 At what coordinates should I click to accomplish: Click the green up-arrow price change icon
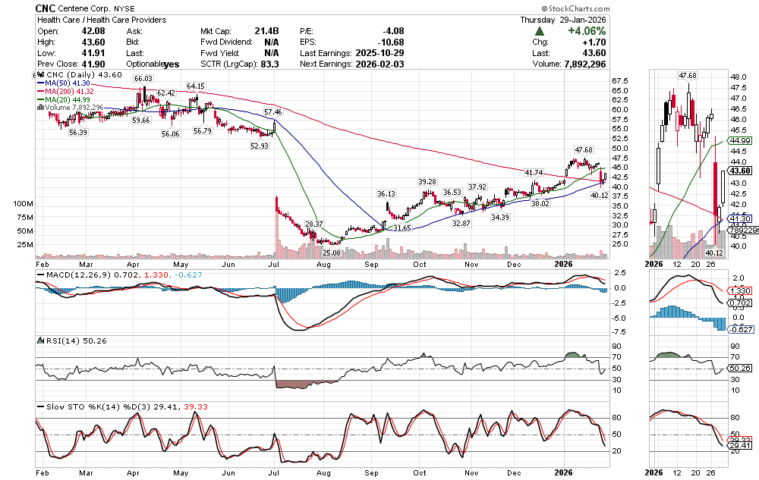click(x=539, y=31)
